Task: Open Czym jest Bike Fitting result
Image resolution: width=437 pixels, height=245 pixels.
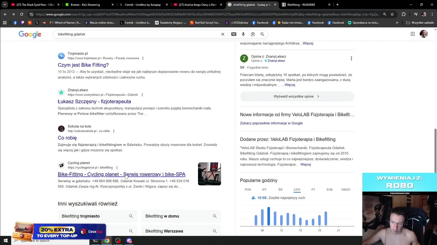Action: (83, 65)
